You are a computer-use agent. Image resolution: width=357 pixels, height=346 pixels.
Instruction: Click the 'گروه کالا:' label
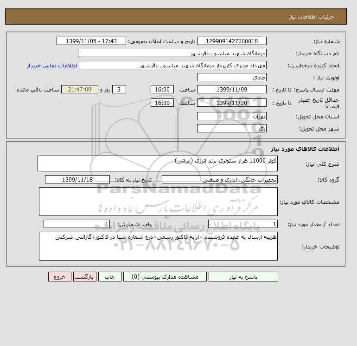coord(328,180)
